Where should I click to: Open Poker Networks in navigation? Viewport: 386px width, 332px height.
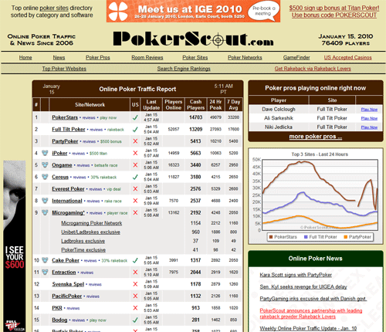(x=245, y=58)
